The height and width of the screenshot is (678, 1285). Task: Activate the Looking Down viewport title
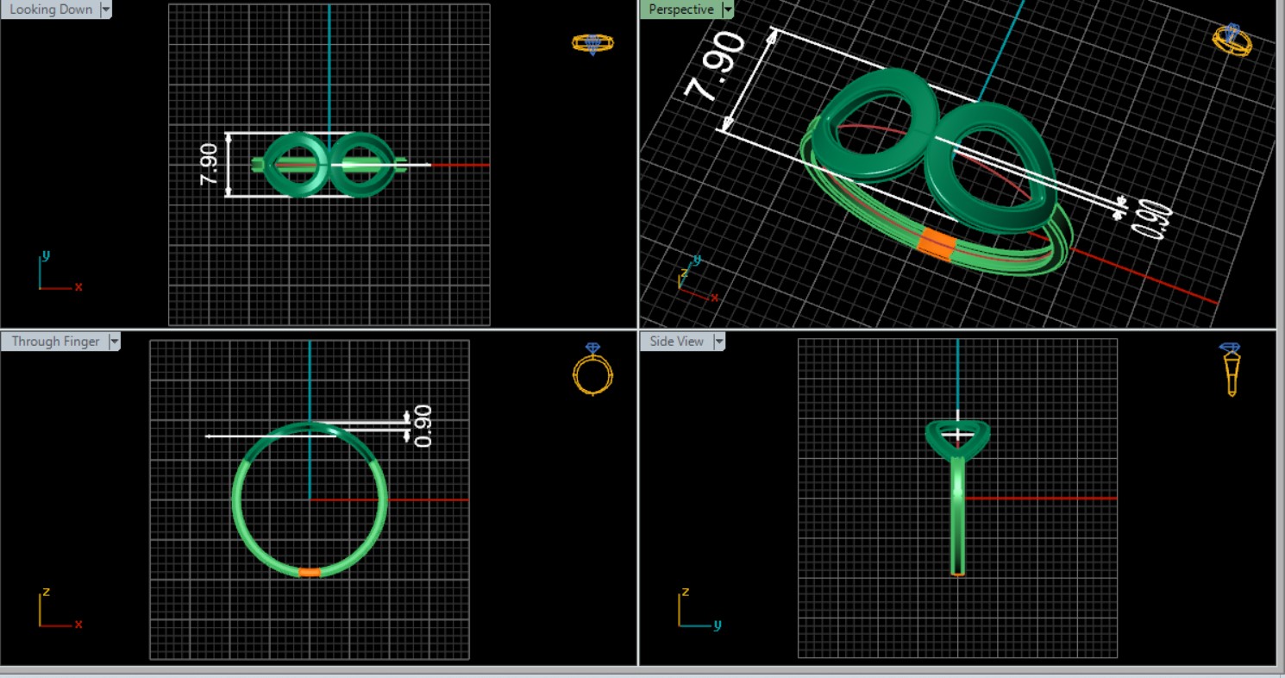coord(50,9)
